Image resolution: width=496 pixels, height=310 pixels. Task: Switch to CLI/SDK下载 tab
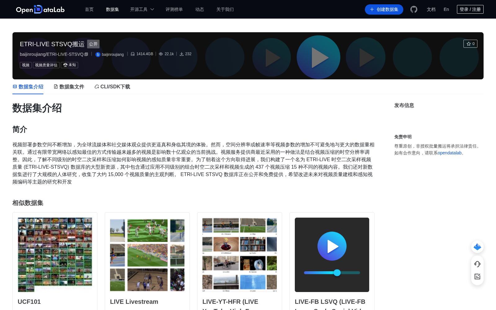(x=112, y=87)
